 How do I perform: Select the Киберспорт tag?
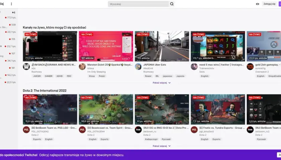(152, 139)
